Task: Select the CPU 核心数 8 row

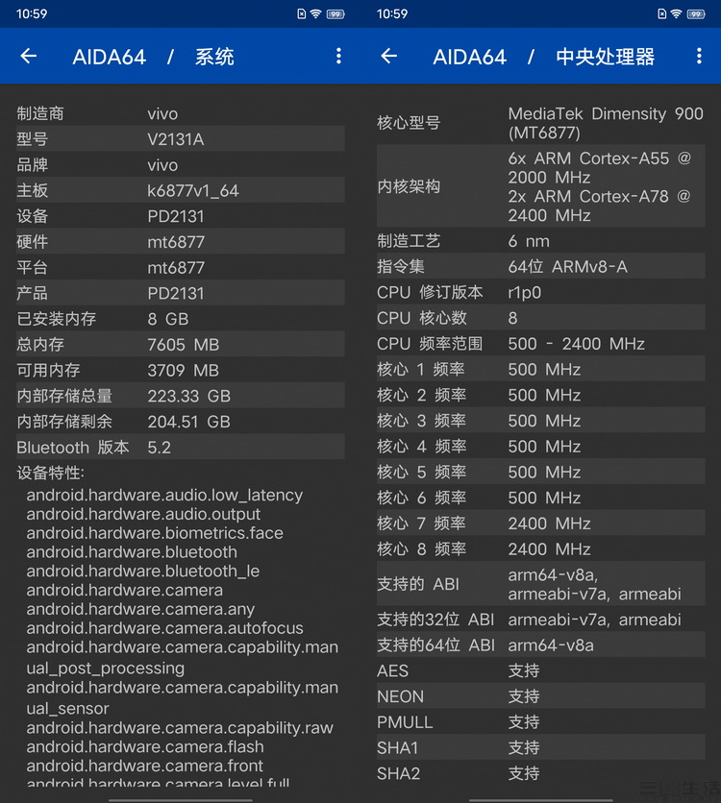Action: (x=540, y=318)
